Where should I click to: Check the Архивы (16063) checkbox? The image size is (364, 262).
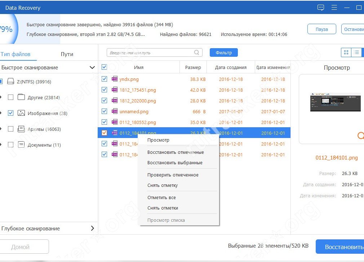pyautogui.click(x=10, y=129)
